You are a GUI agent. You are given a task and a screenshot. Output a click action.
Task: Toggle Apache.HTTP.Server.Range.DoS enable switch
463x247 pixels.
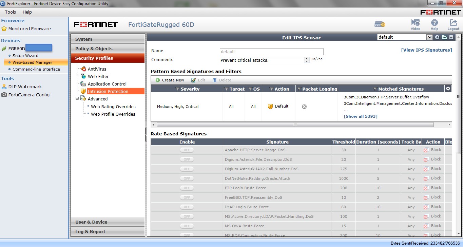click(187, 150)
